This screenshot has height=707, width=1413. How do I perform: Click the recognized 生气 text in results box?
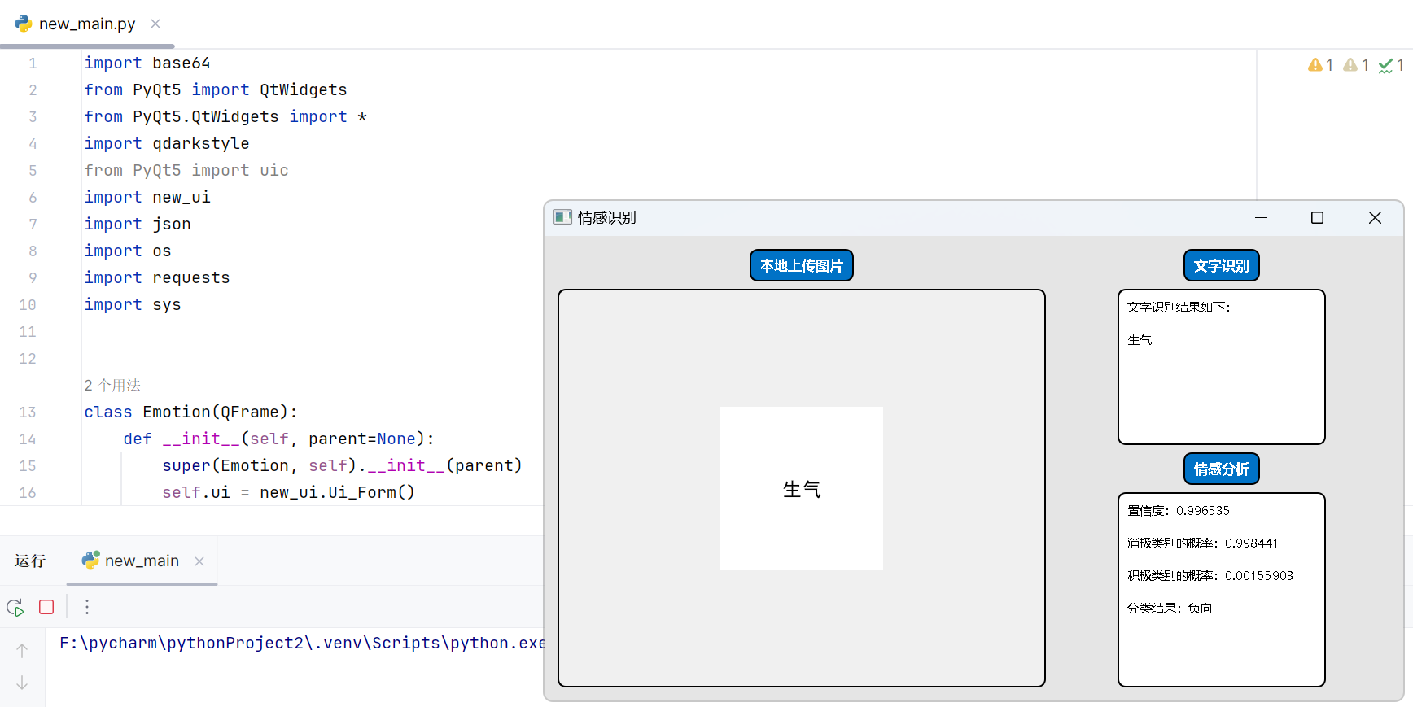1140,339
